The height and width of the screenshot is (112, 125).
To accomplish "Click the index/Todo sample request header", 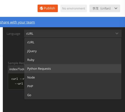I will click(16, 69).
